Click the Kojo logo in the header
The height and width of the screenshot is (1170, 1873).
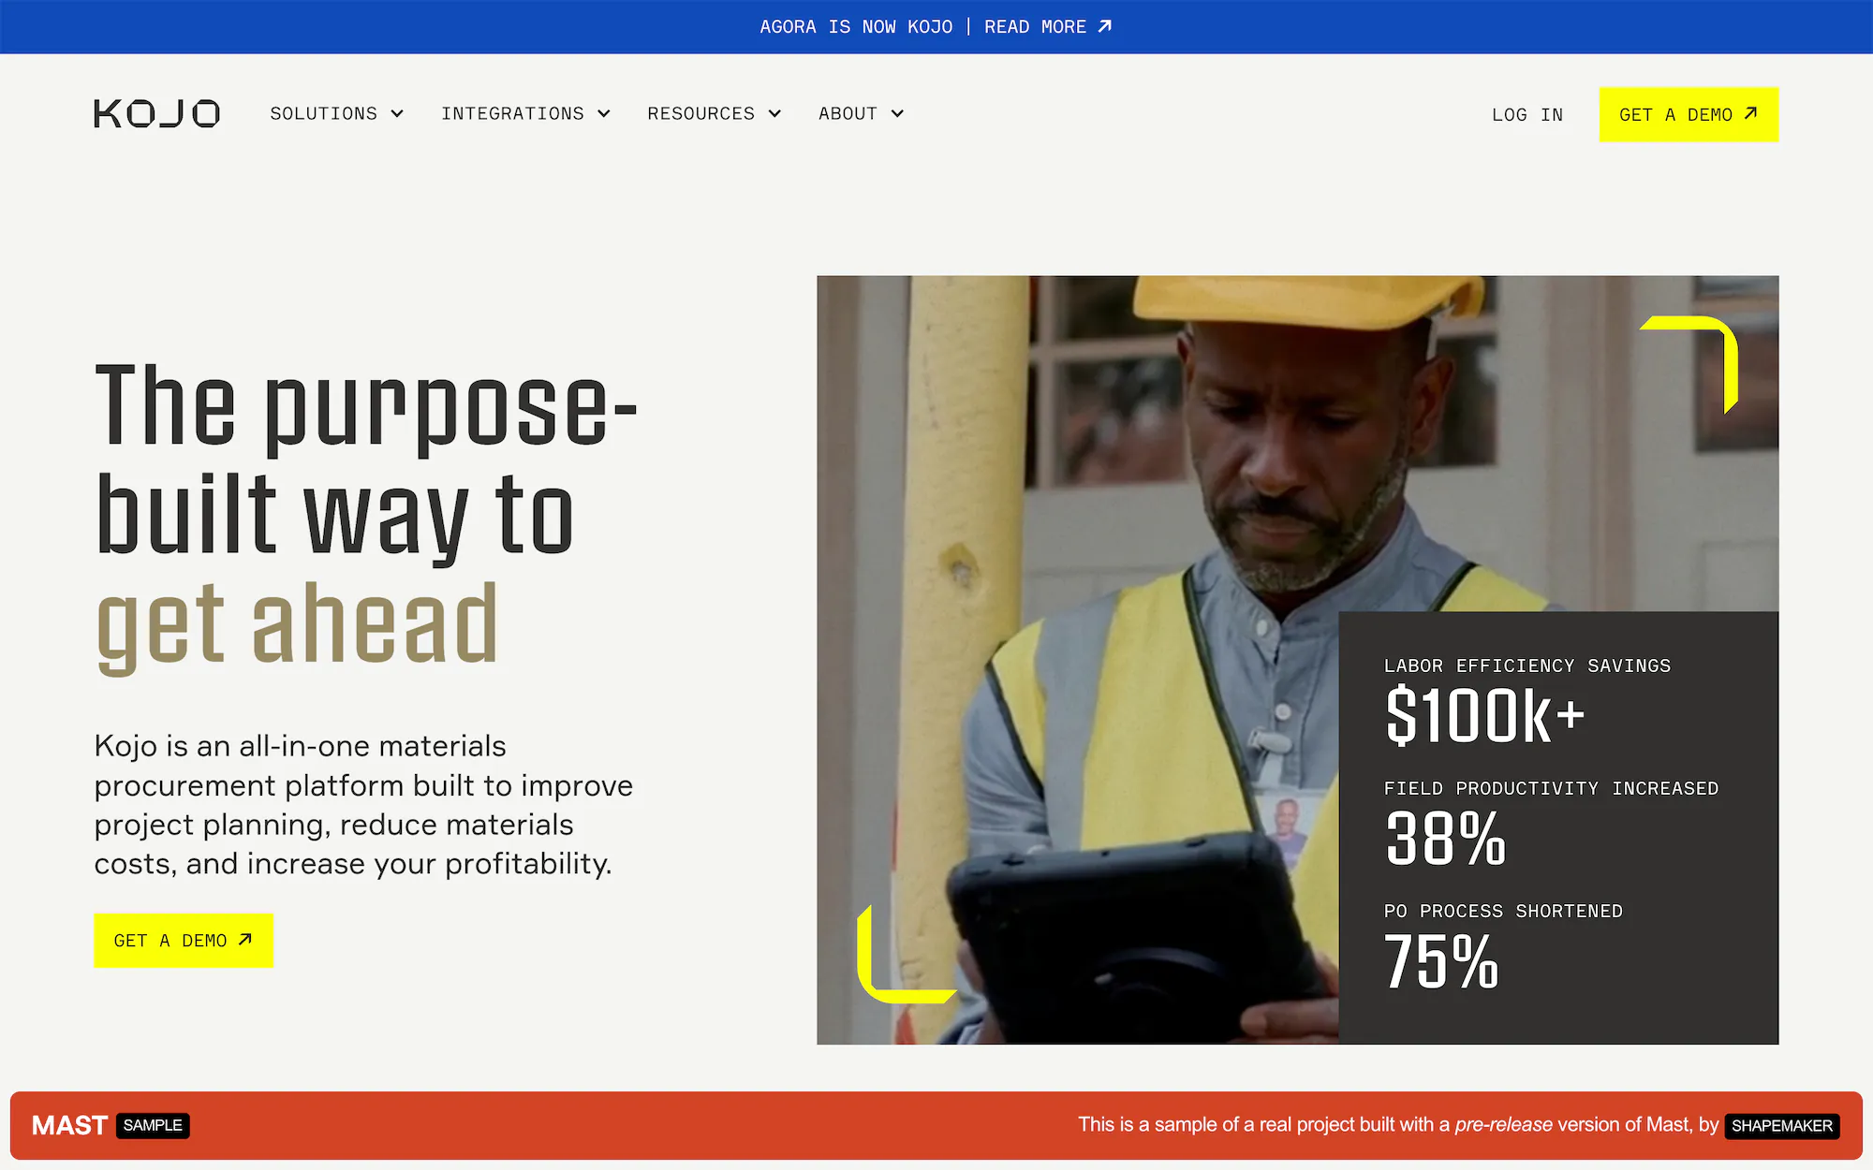click(156, 113)
